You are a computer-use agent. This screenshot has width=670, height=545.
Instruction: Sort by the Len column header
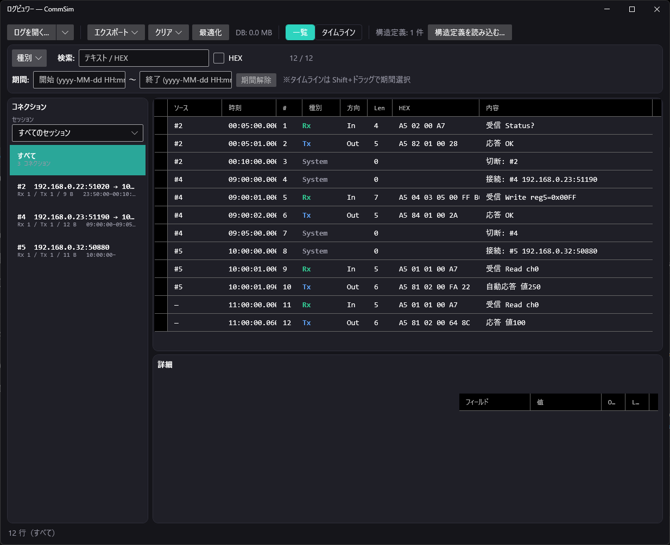pos(380,108)
